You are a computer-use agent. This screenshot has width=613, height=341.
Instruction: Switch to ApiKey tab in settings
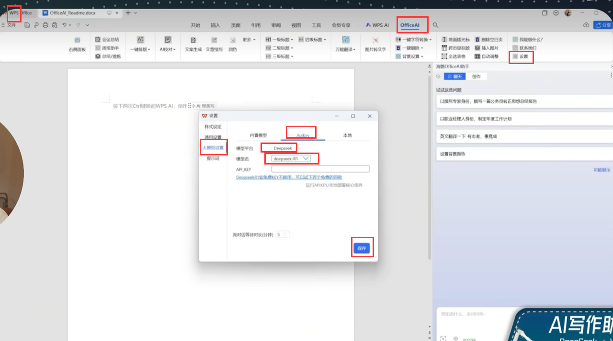pos(303,135)
